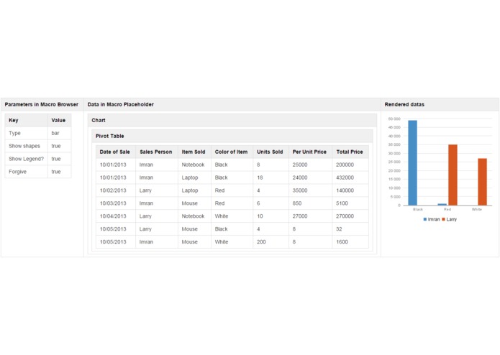This screenshot has height=355, width=500.
Task: Click 'Laptop' in the 10/02/2013 row
Action: point(194,190)
